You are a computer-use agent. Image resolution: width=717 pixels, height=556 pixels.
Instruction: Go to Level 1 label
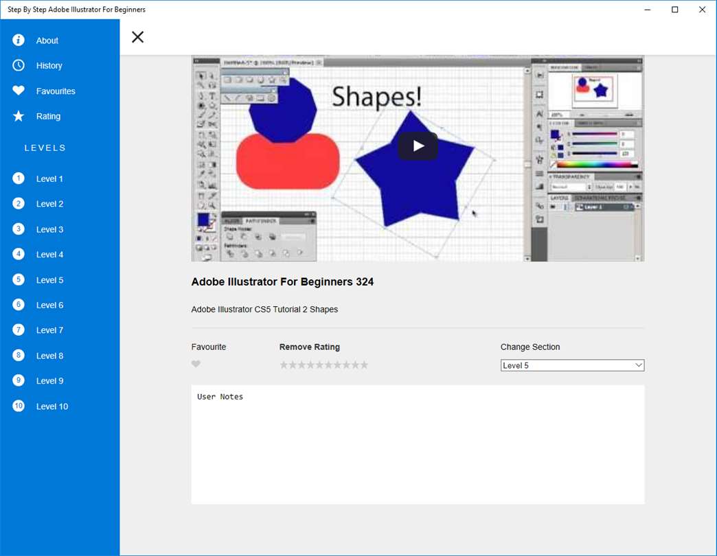point(49,178)
